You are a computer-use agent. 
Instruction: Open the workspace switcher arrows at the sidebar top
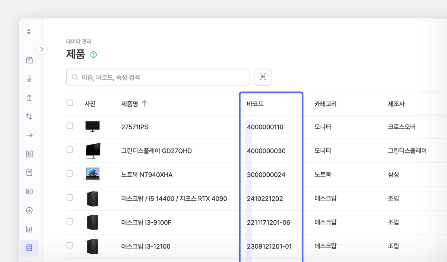point(29,31)
